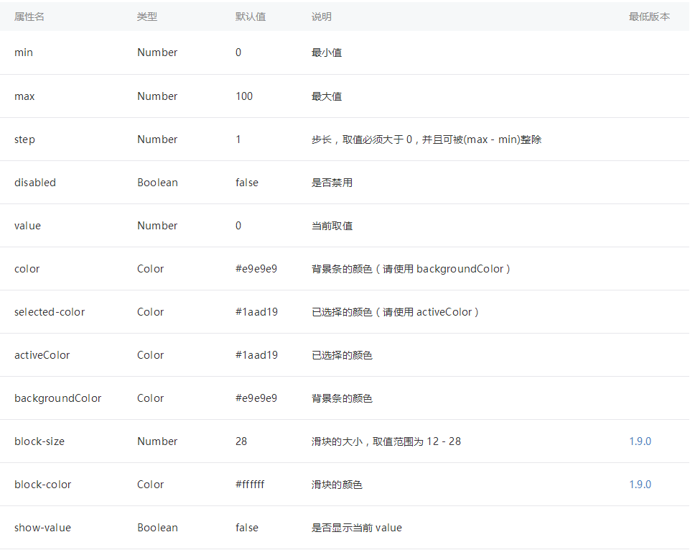This screenshot has height=550, width=690.
Task: Click default value 0 in min row
Action: click(x=238, y=52)
